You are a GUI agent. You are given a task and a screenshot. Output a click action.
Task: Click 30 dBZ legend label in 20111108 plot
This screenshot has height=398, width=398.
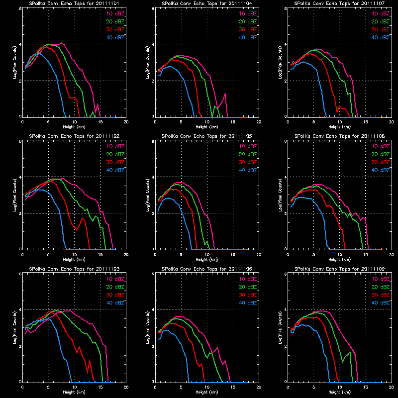click(x=381, y=162)
